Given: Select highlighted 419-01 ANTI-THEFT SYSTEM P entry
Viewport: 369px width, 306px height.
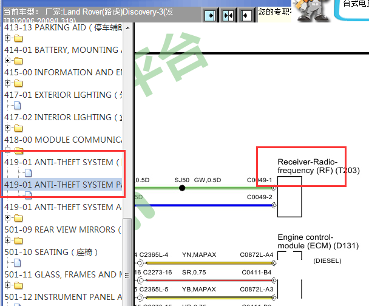Looking at the screenshot, I should (x=63, y=185).
